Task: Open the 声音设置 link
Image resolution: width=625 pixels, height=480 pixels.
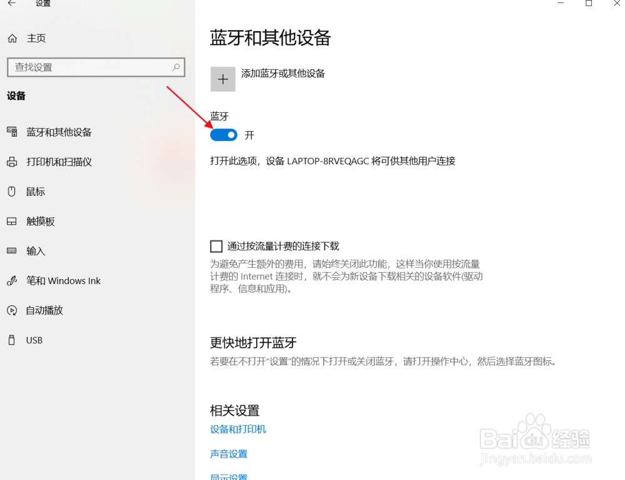Action: click(x=229, y=454)
